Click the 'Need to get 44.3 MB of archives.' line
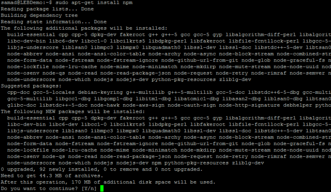The height and width of the screenshot is (192, 331). tap(52, 176)
